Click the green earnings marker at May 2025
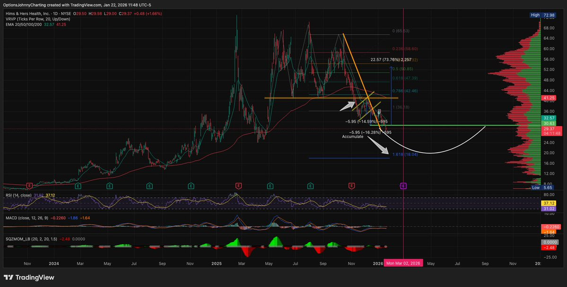567x287 pixels. point(270,186)
